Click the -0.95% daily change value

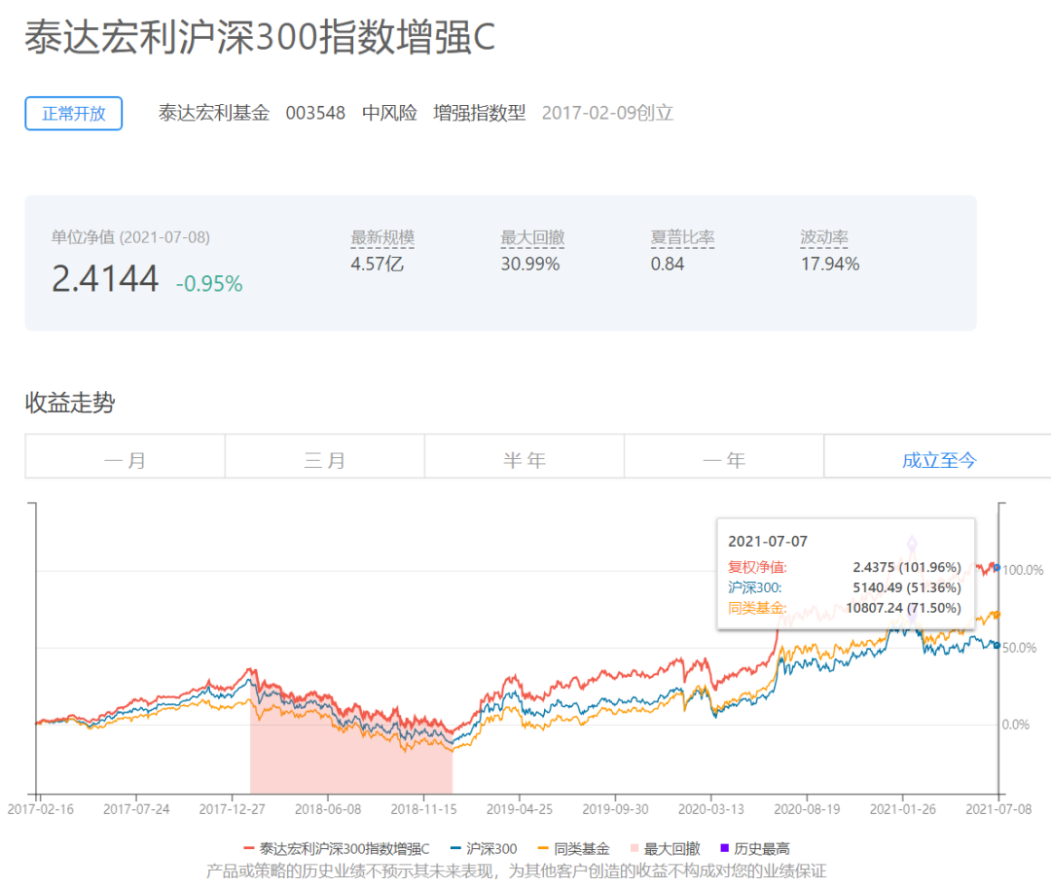coord(209,283)
